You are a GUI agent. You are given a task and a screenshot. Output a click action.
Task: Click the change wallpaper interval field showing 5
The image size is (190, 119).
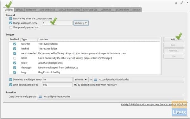(57, 23)
